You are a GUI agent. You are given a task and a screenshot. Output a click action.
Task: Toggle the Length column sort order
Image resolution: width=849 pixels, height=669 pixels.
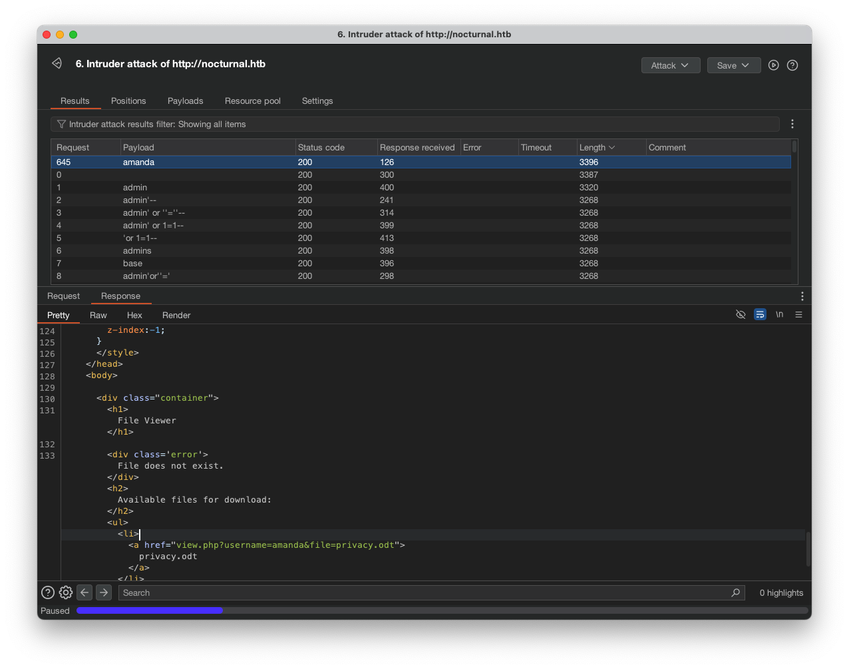point(611,148)
